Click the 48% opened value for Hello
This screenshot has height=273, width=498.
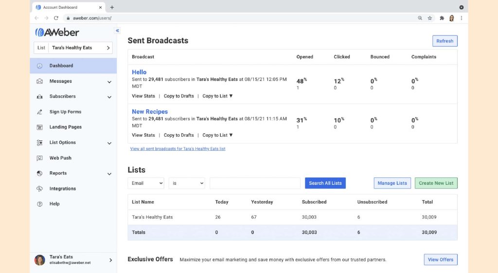coord(302,81)
